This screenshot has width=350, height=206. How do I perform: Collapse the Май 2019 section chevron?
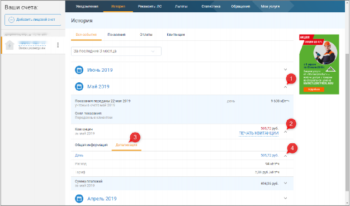(x=285, y=87)
